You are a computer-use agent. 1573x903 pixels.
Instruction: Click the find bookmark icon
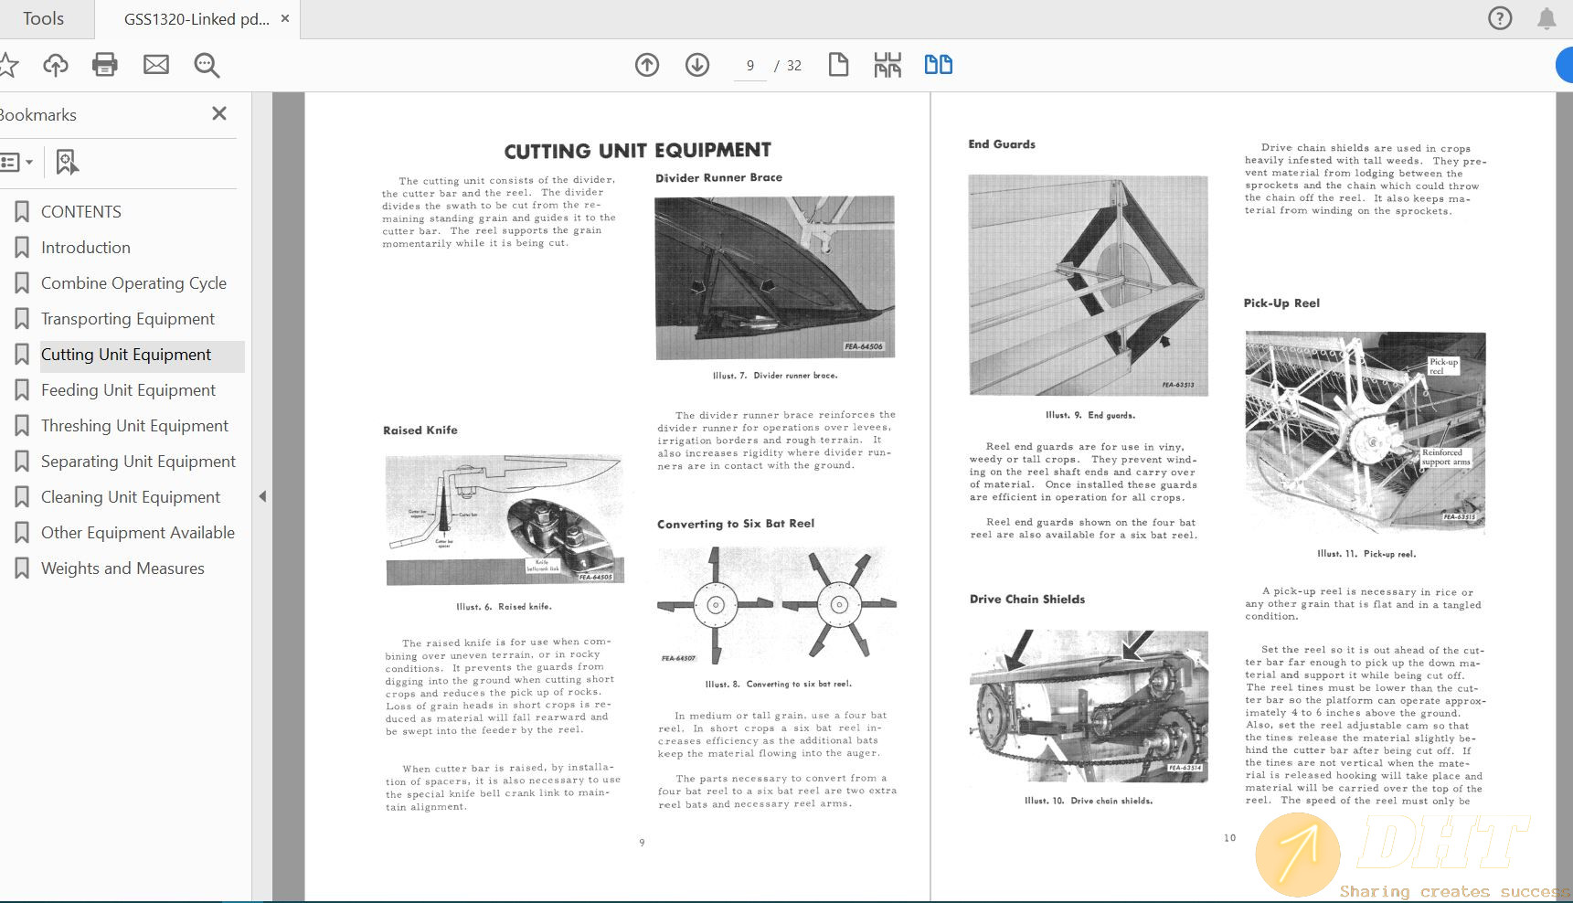[x=67, y=163]
